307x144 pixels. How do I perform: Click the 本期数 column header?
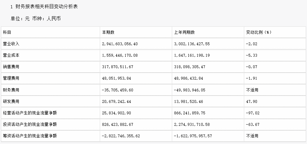tap(108, 32)
